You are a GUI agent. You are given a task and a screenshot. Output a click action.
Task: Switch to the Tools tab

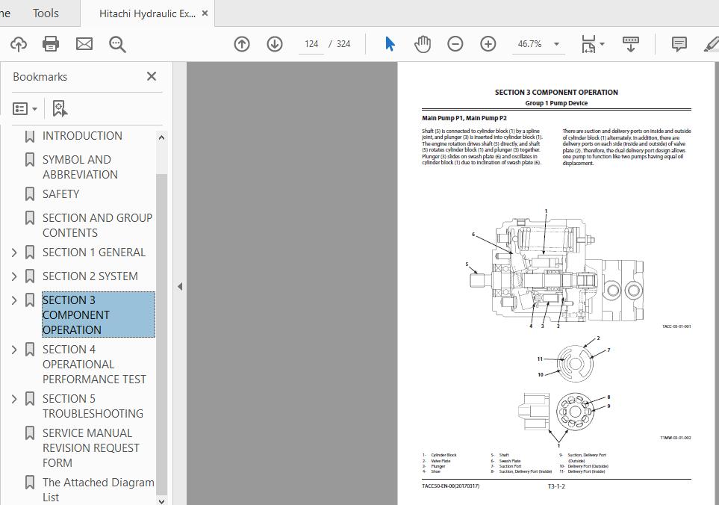(x=46, y=13)
